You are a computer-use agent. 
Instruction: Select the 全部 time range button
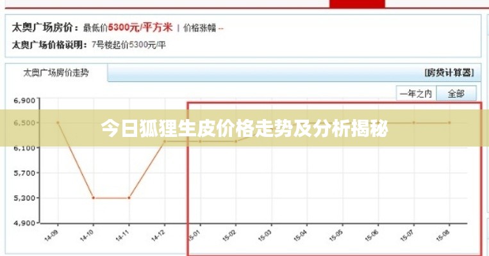(x=456, y=93)
